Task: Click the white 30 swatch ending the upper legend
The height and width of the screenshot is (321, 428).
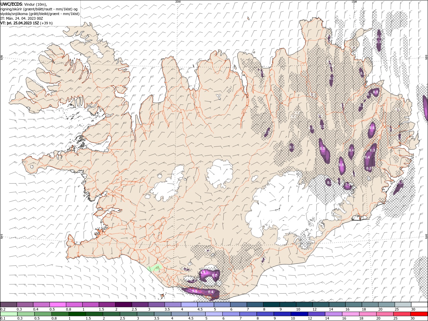Action: (x=419, y=305)
